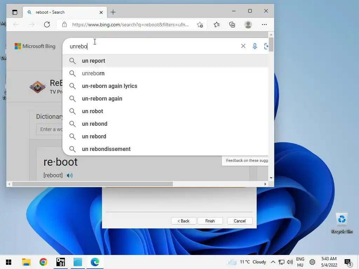Select the 'un report' suggestion

pos(165,61)
